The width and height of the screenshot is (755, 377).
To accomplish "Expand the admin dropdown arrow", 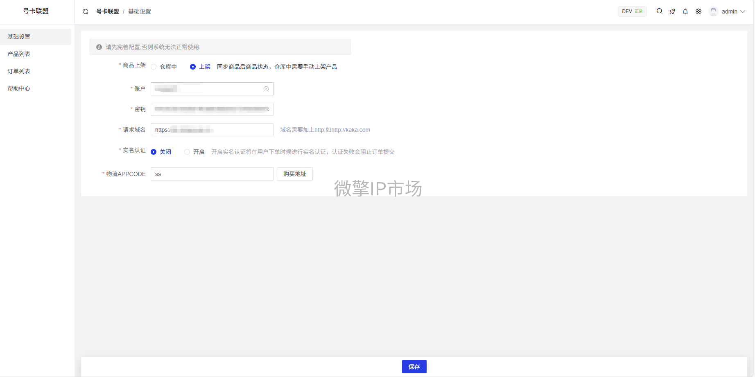I will tap(743, 11).
